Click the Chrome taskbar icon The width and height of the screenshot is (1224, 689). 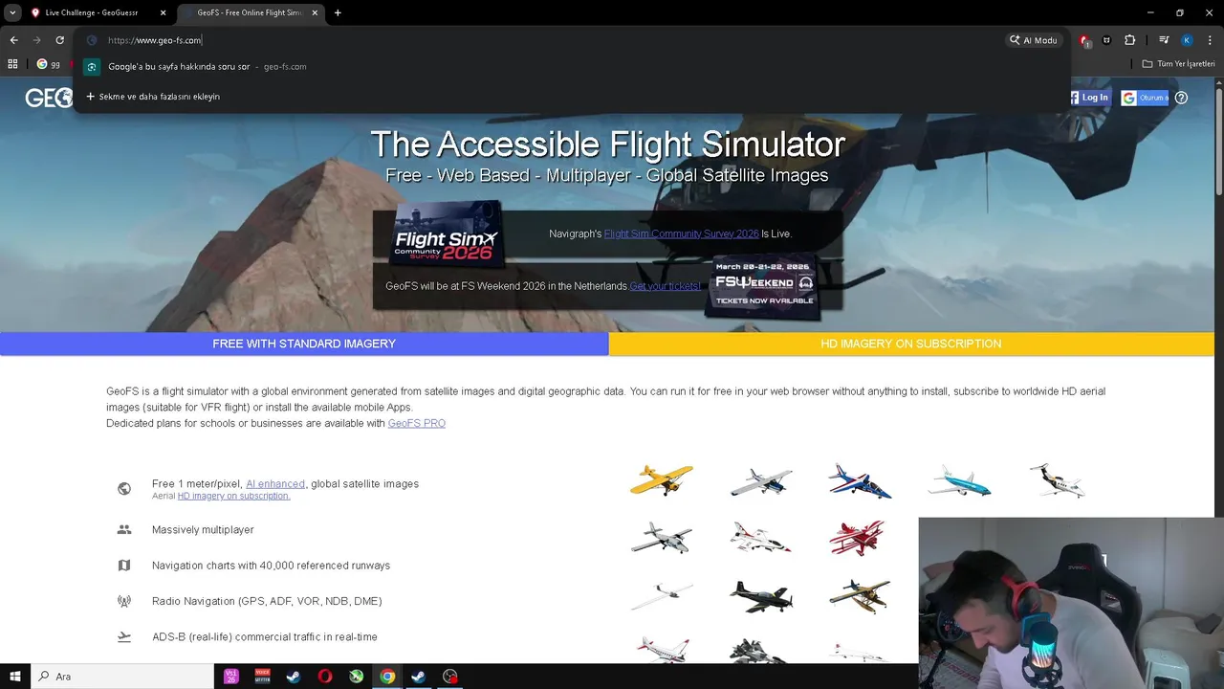(387, 677)
